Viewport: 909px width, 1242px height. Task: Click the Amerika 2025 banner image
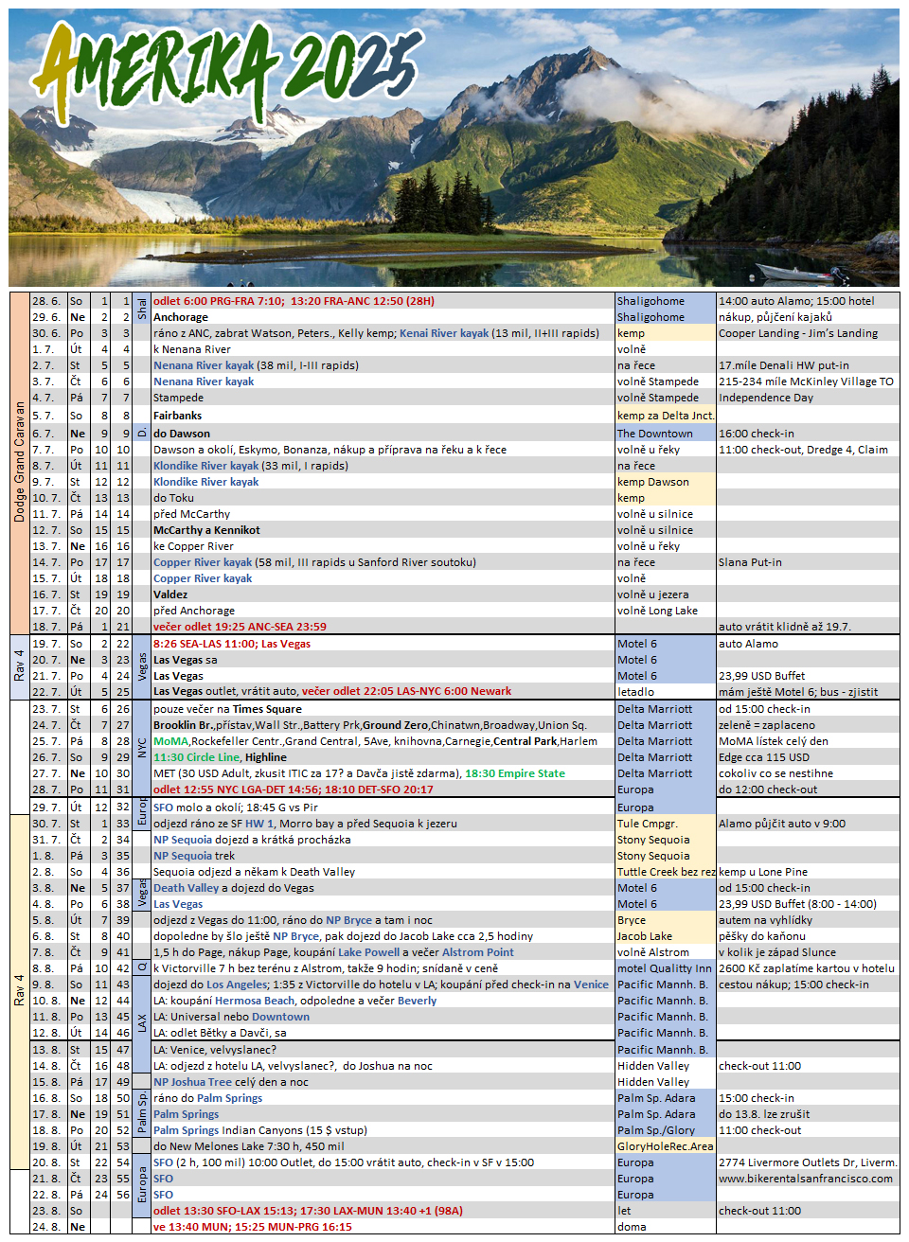click(x=454, y=147)
